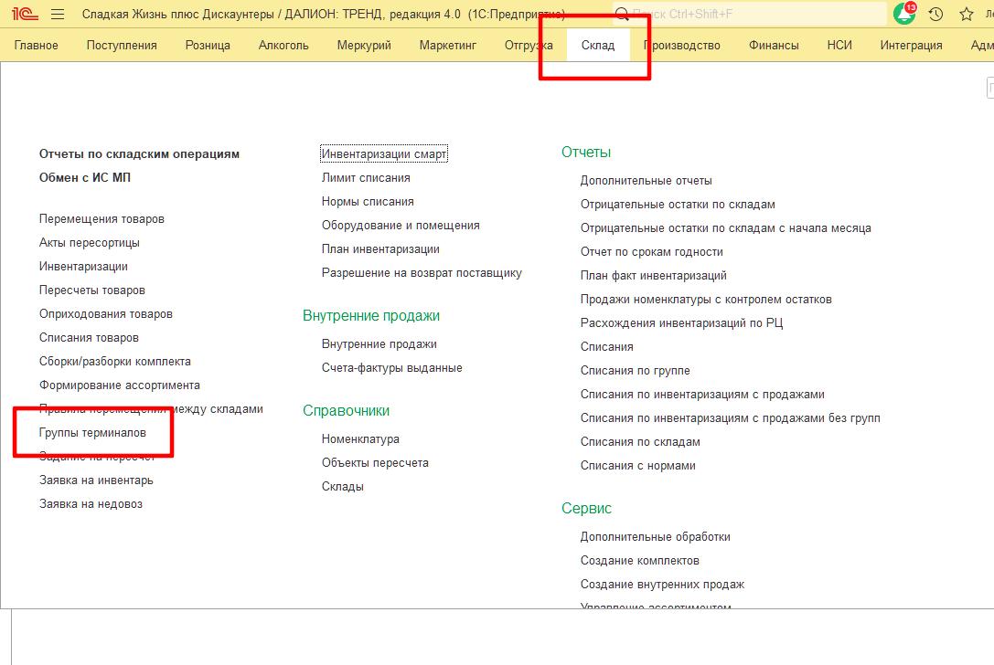Viewport: 994px width, 665px height.
Task: Open Отчеты по складским операциям
Action: coord(139,154)
